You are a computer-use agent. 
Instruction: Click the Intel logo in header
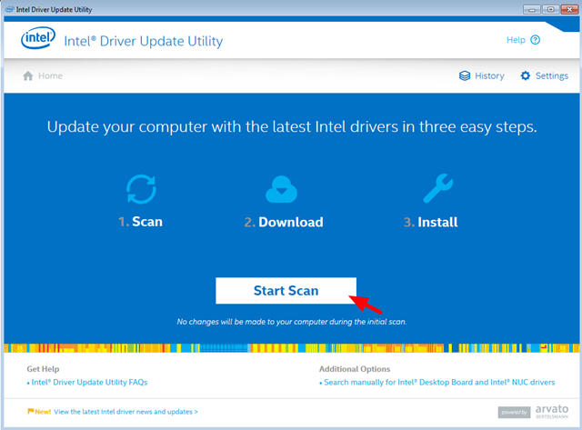[37, 41]
